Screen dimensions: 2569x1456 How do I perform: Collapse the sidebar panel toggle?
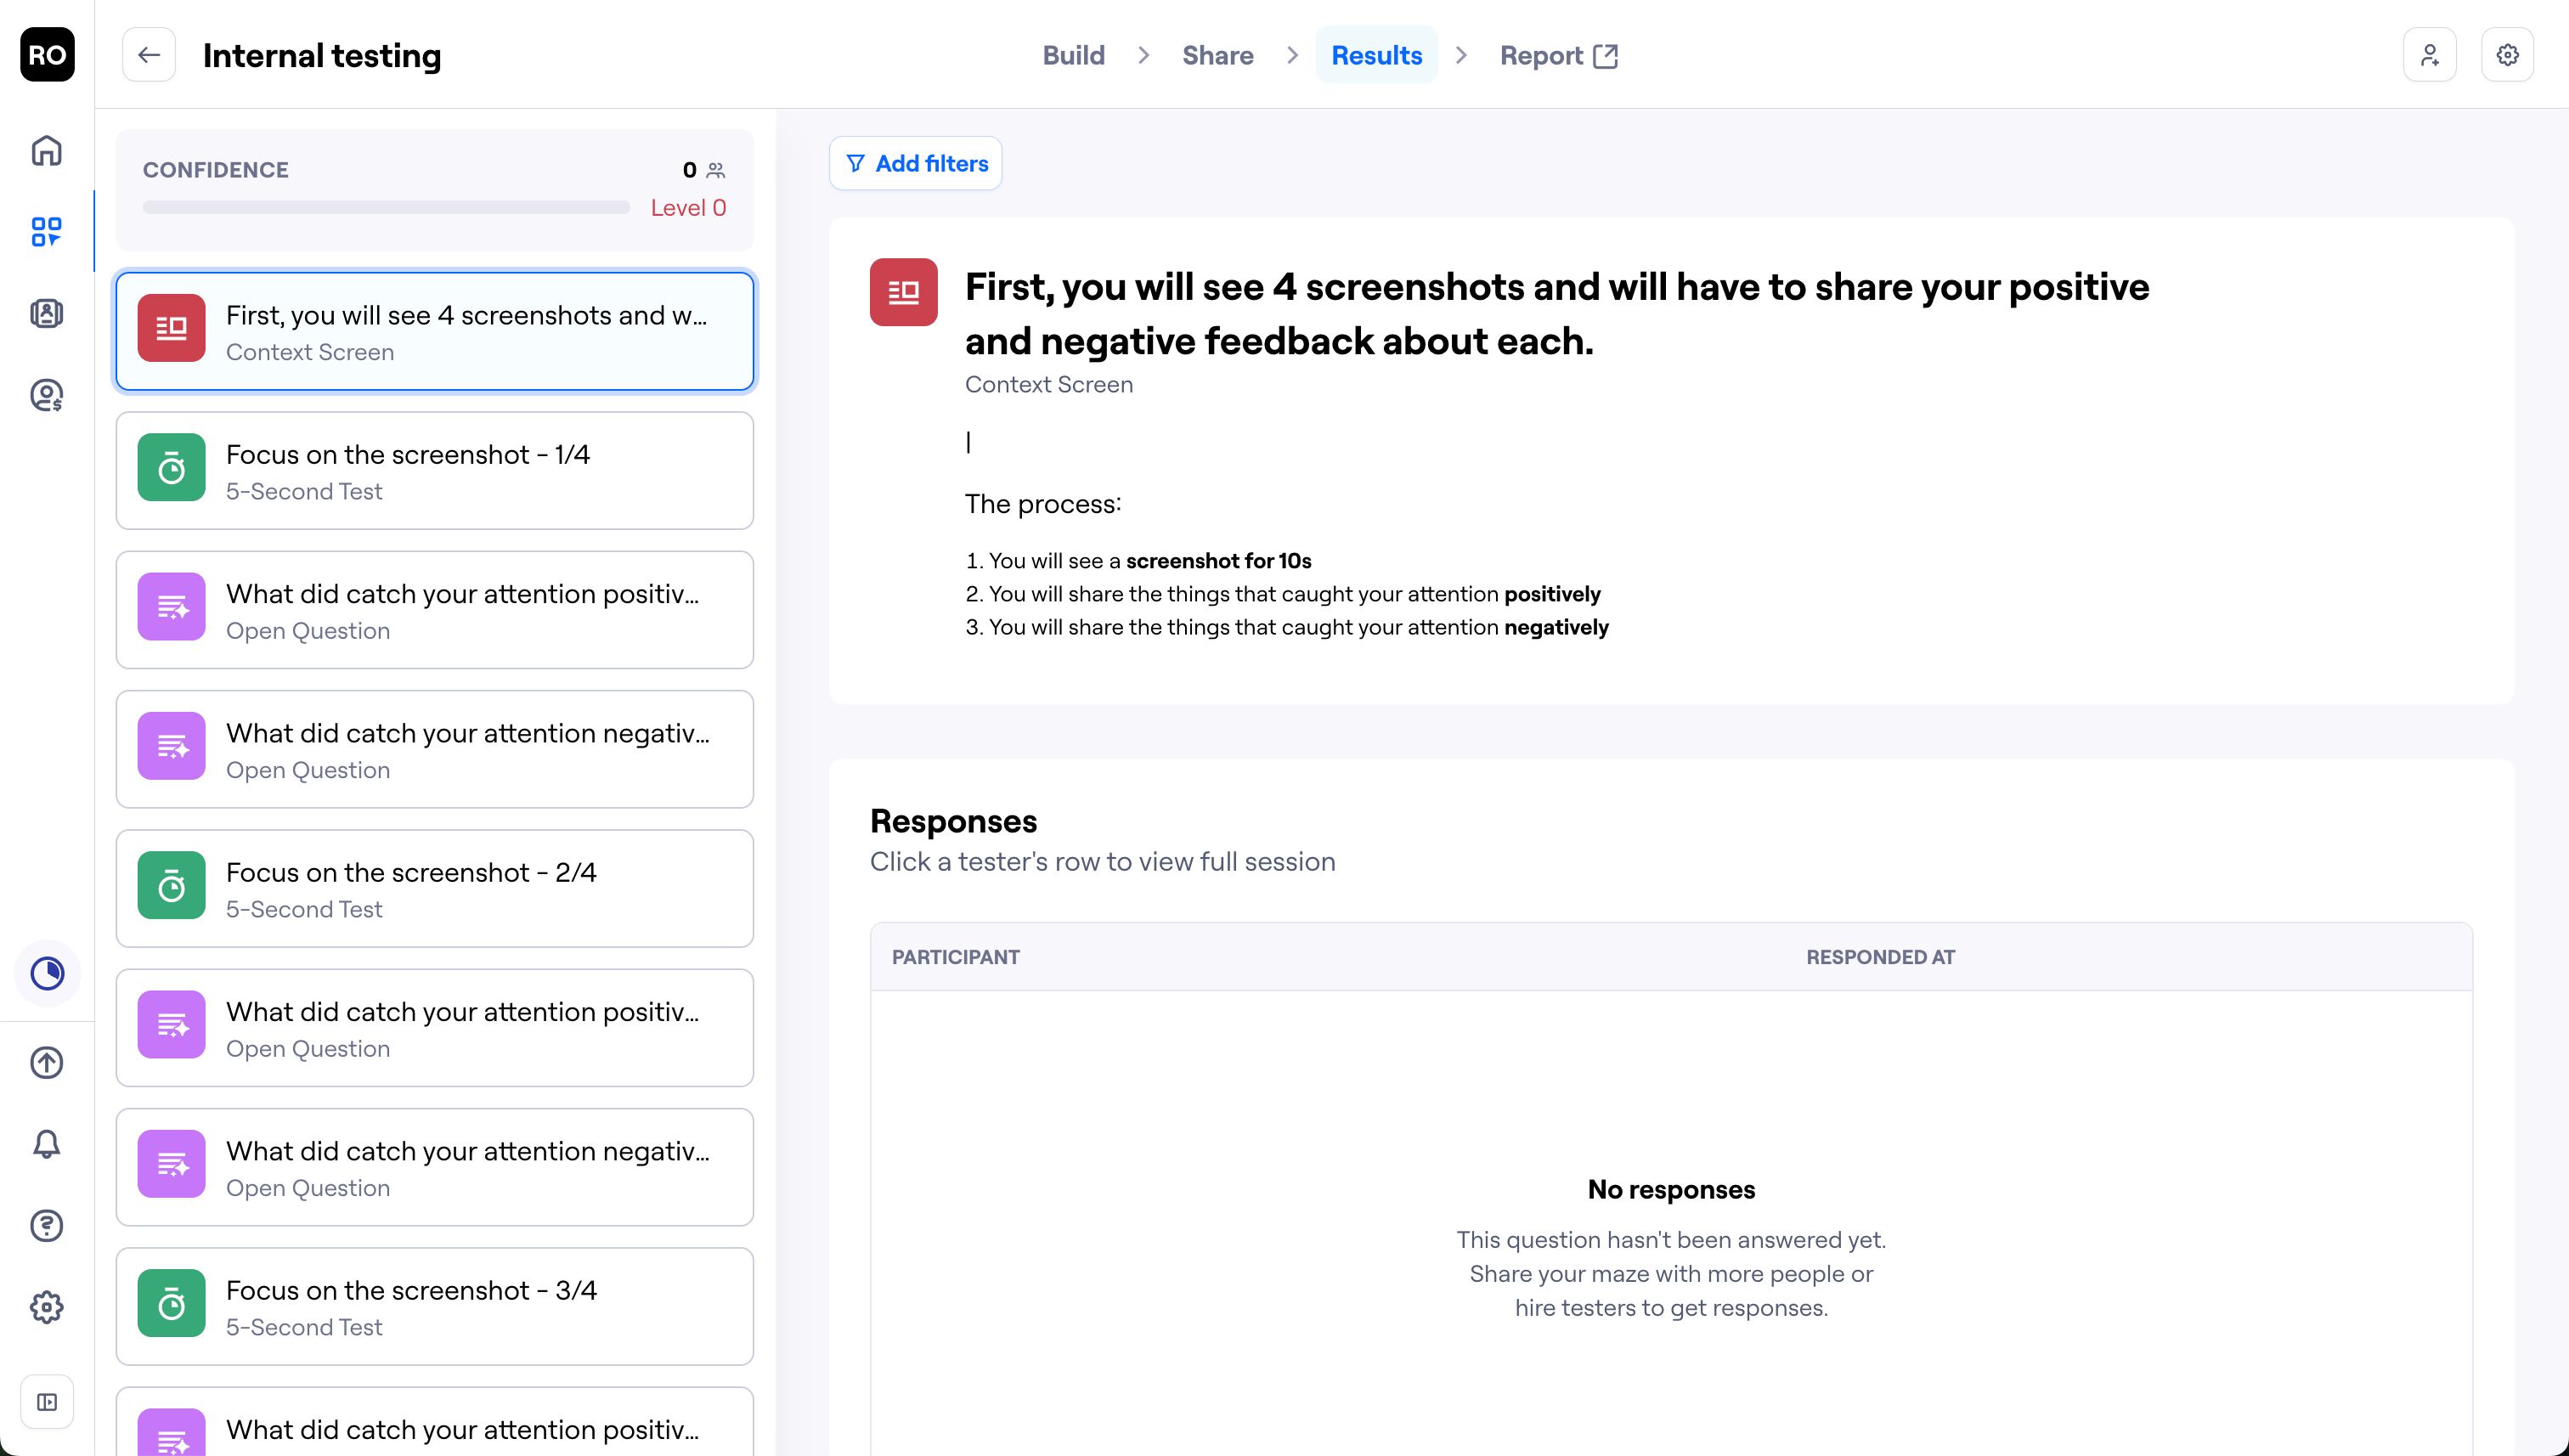[47, 1402]
